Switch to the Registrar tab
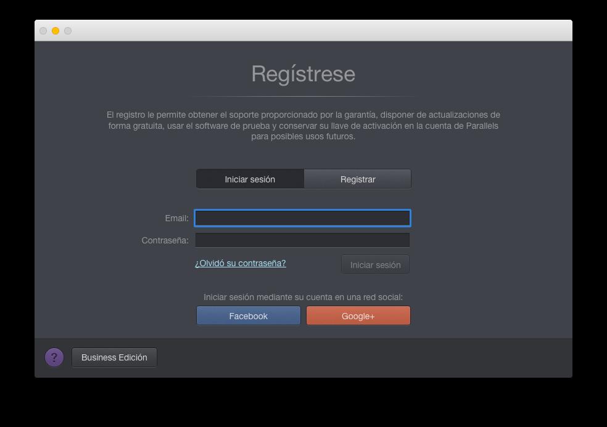The width and height of the screenshot is (607, 427). tap(358, 179)
